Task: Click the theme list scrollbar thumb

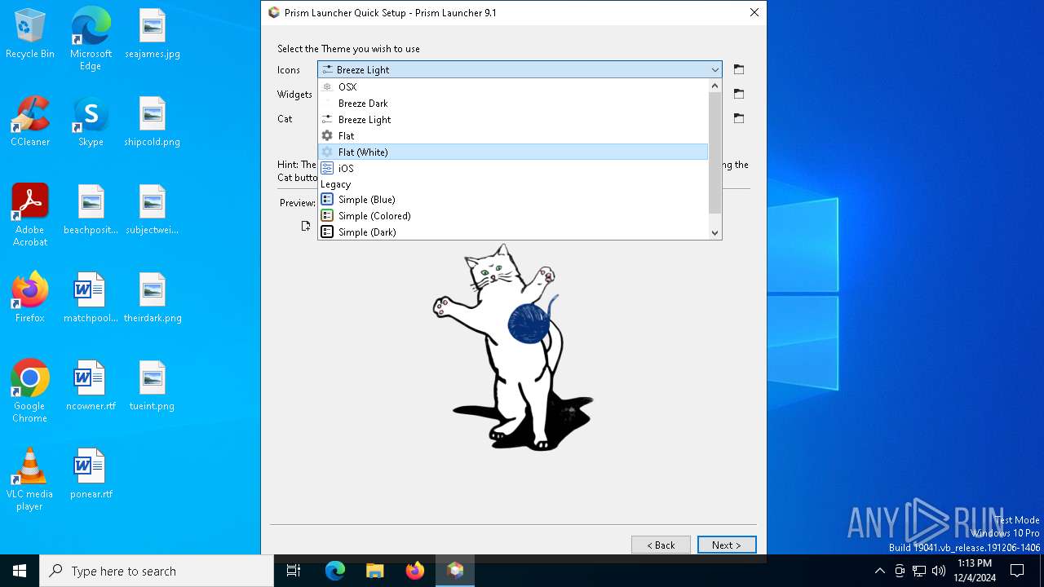Action: point(715,152)
